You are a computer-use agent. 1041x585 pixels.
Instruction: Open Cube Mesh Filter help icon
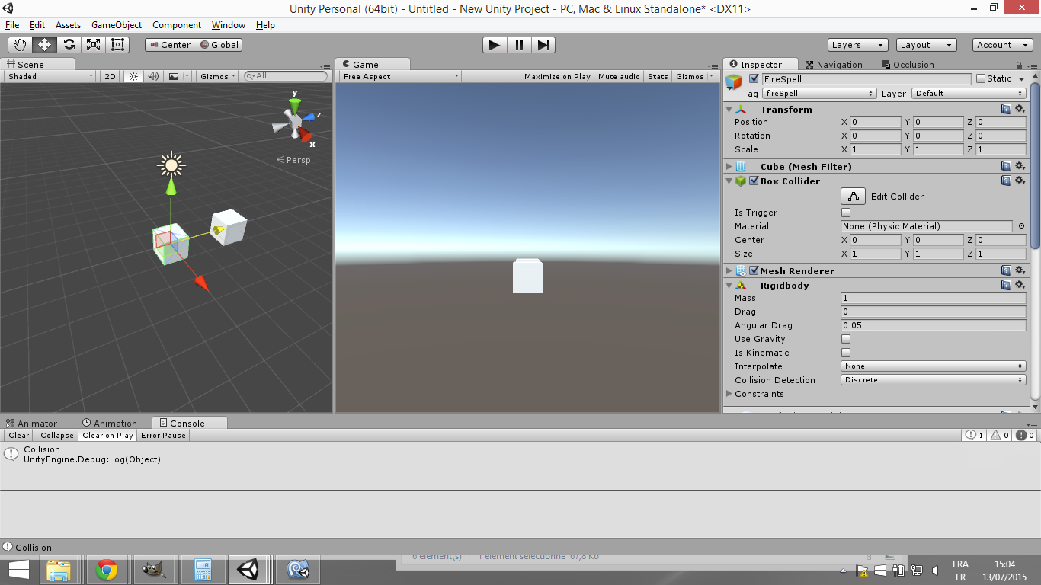tap(1007, 166)
